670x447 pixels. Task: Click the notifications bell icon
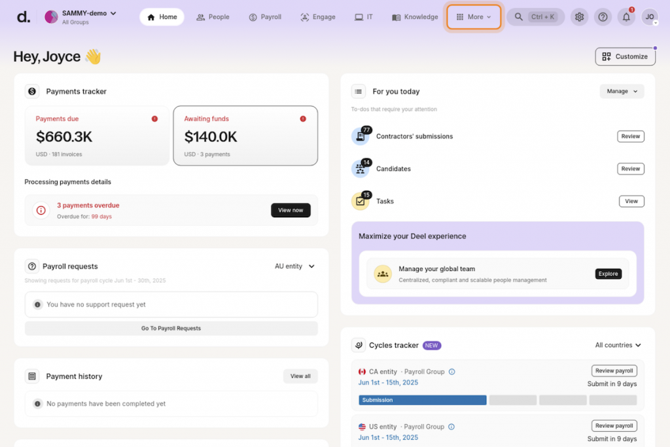click(x=626, y=17)
